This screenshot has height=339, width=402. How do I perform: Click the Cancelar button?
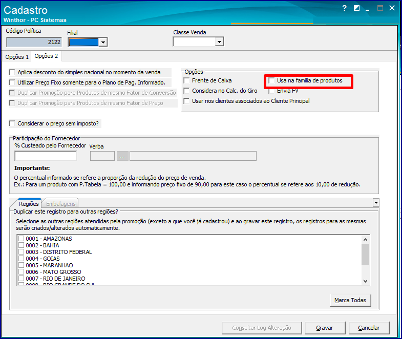[369, 328]
